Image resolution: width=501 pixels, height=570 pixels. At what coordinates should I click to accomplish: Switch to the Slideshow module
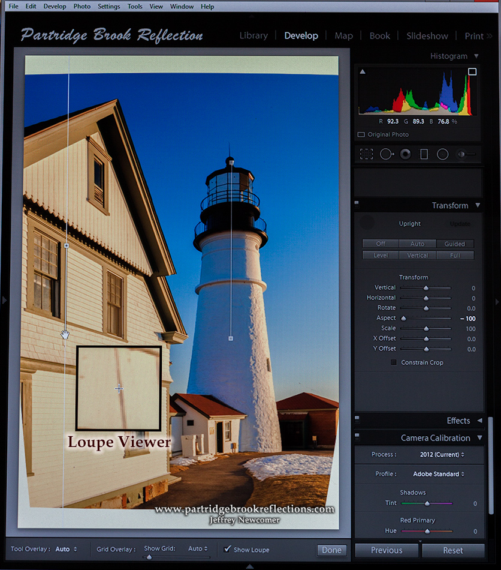(x=427, y=36)
